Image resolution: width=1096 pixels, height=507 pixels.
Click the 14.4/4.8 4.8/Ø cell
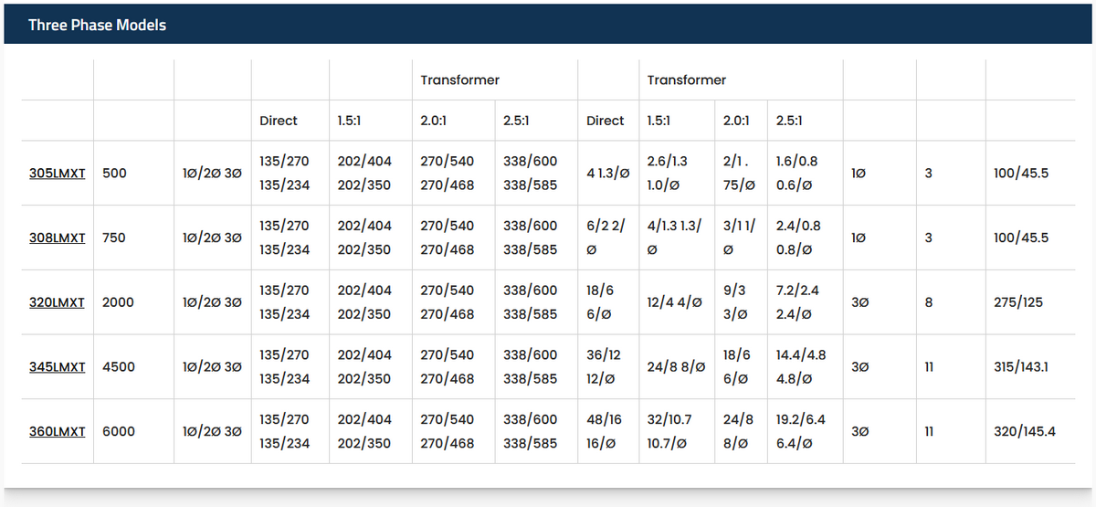pos(801,367)
